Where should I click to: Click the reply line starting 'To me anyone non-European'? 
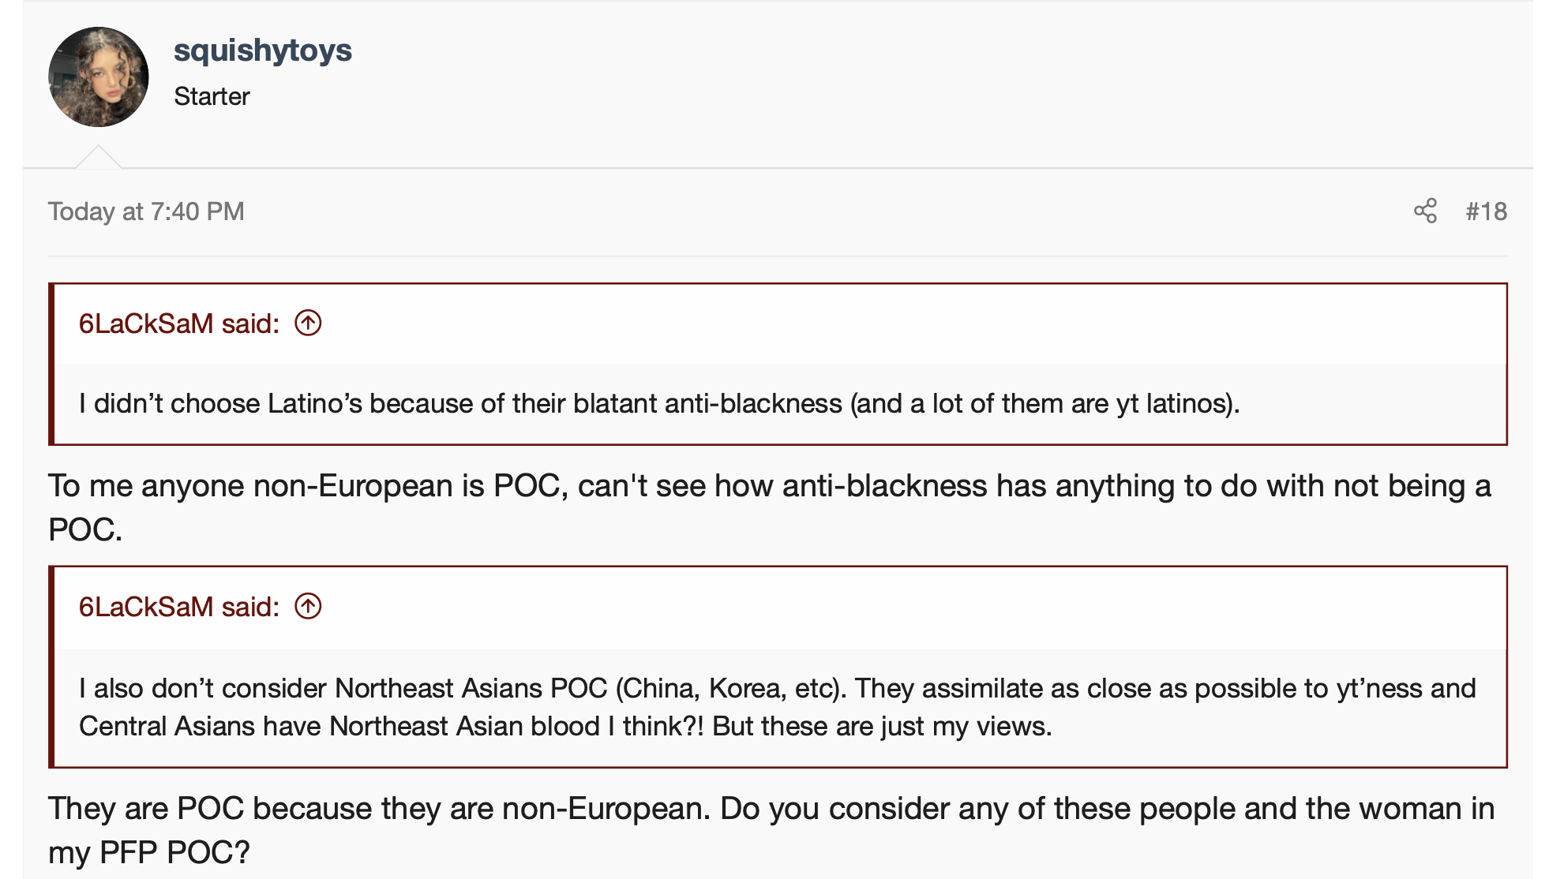(x=769, y=486)
